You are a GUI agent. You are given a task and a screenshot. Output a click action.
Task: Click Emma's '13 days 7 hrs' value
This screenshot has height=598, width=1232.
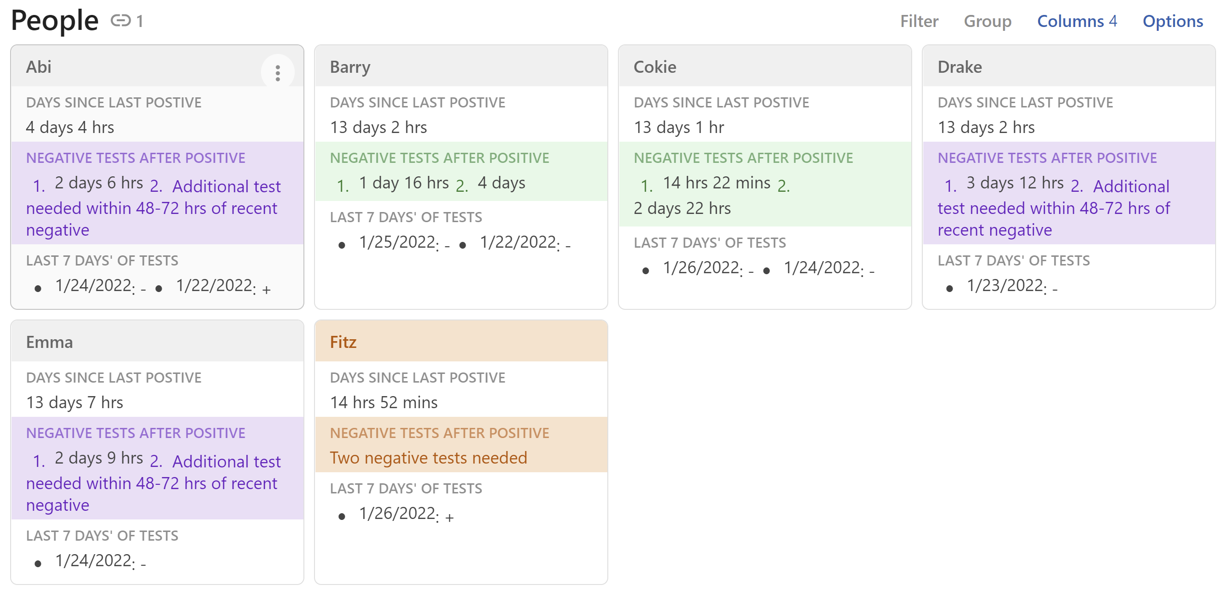click(75, 402)
